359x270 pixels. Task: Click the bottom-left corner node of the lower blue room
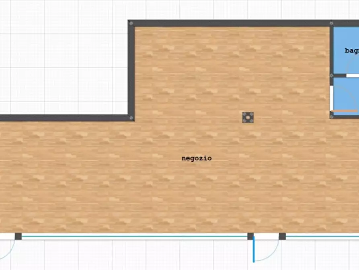coord(332,117)
